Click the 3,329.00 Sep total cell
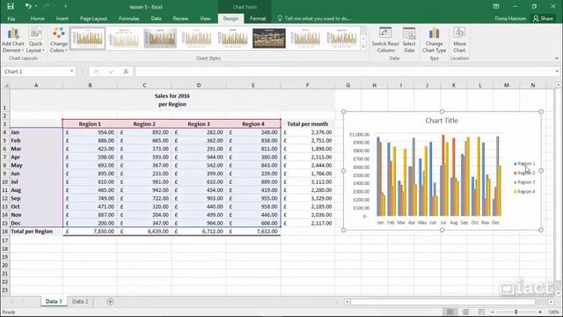 point(307,198)
